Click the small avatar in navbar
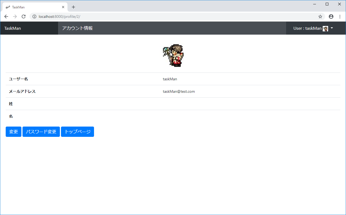 [x=325, y=28]
